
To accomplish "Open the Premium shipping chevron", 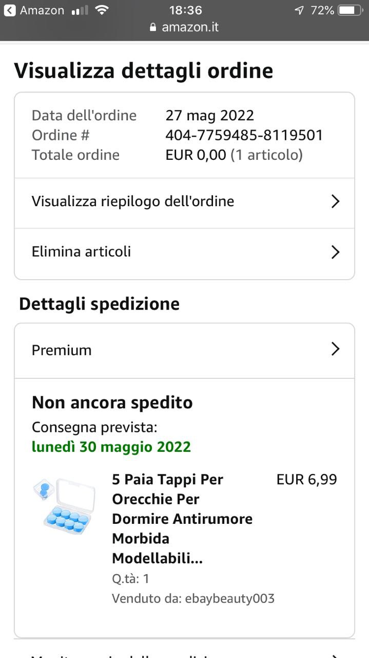I will click(x=335, y=350).
